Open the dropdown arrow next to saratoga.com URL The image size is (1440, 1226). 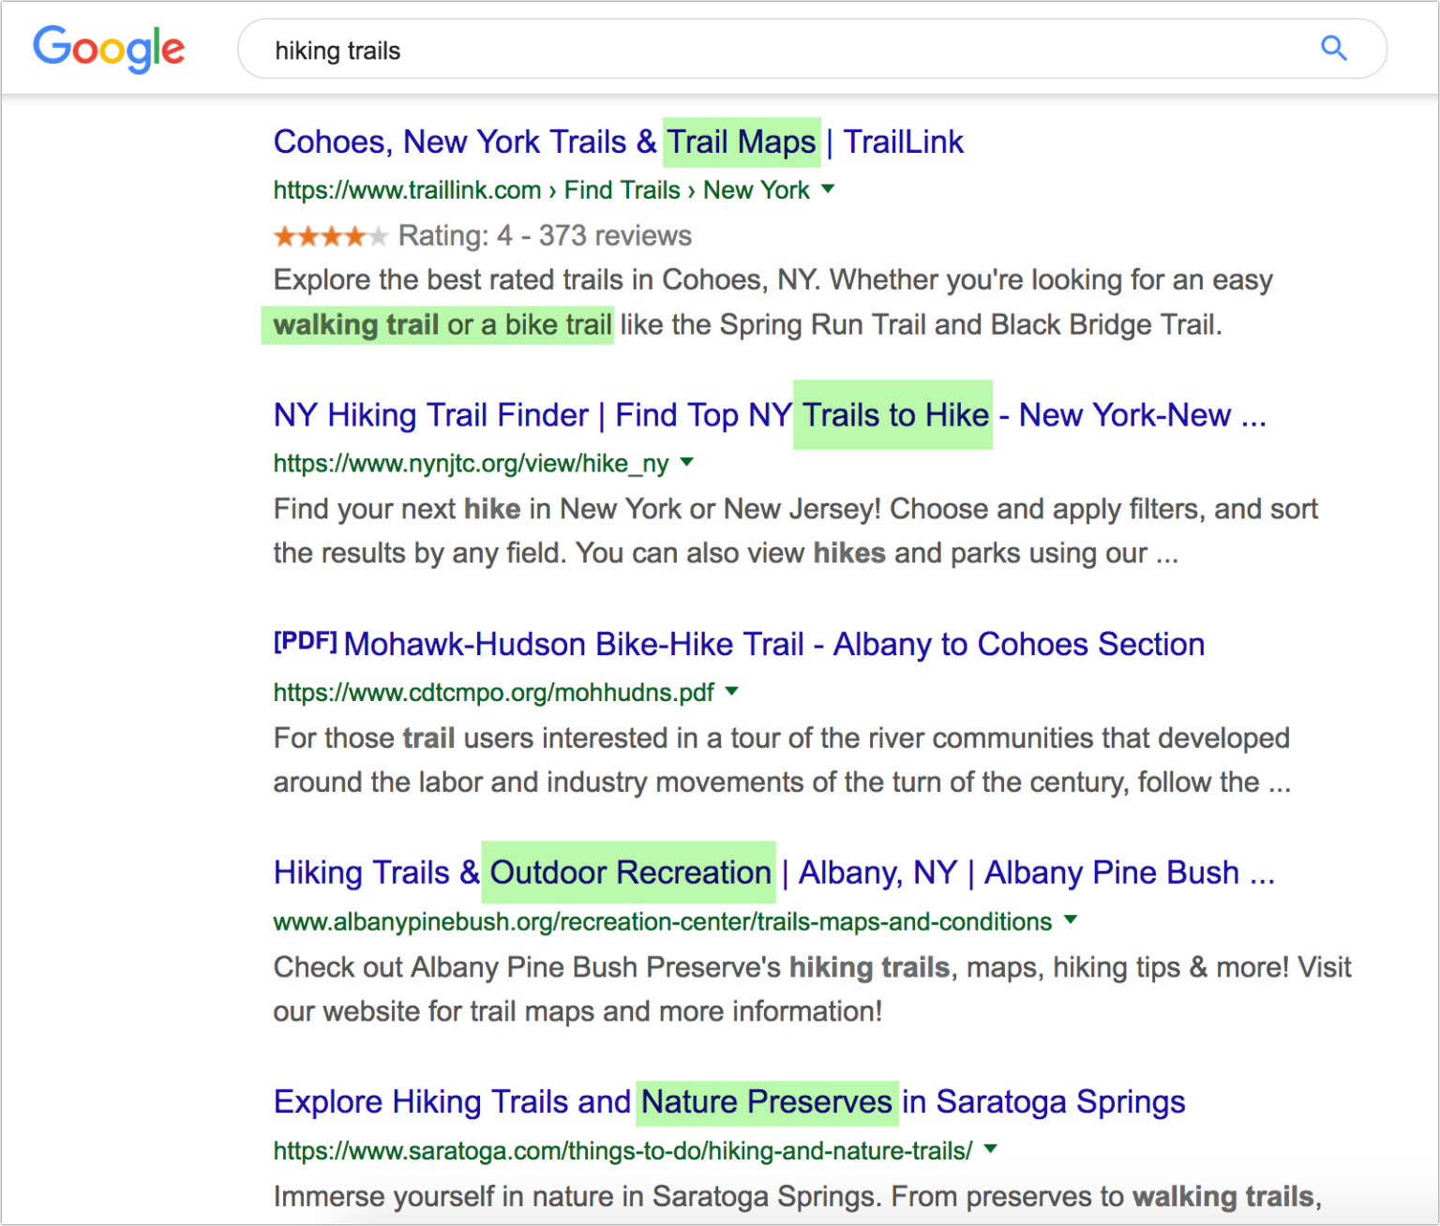[991, 1149]
